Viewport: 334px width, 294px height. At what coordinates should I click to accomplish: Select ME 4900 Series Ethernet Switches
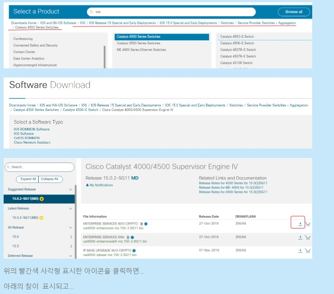point(141,50)
